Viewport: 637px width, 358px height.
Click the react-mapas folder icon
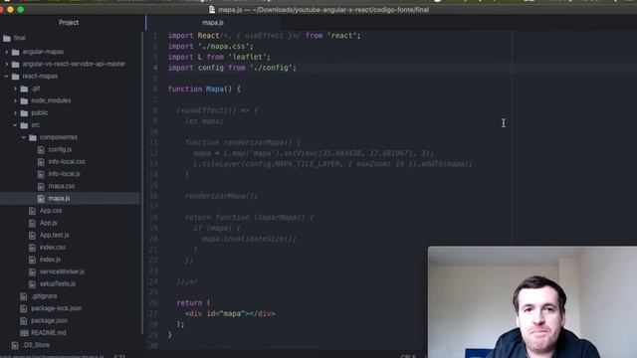(x=16, y=77)
